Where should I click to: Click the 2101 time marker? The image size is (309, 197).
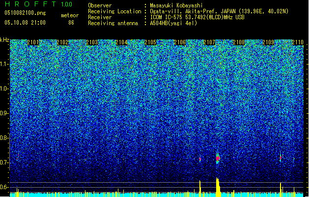coord(33,42)
